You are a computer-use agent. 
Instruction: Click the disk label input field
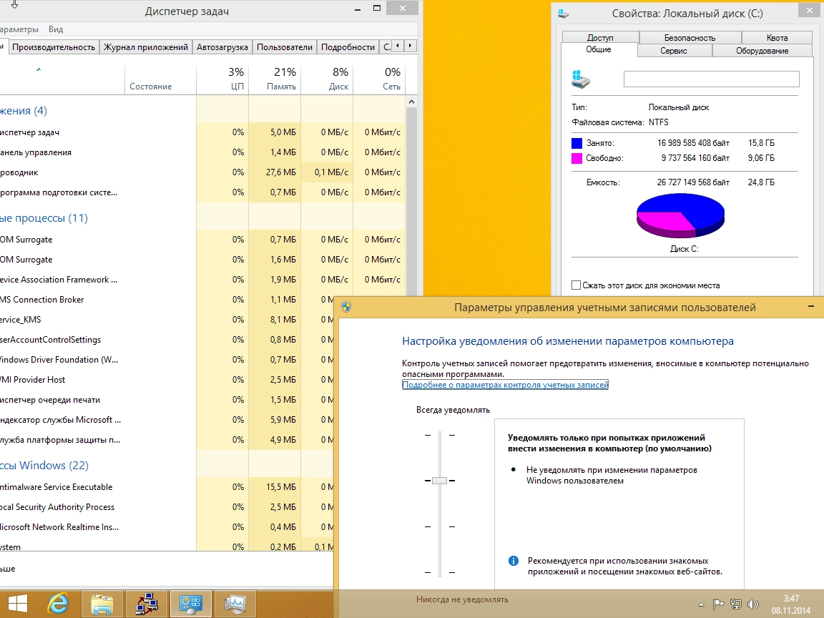click(711, 79)
